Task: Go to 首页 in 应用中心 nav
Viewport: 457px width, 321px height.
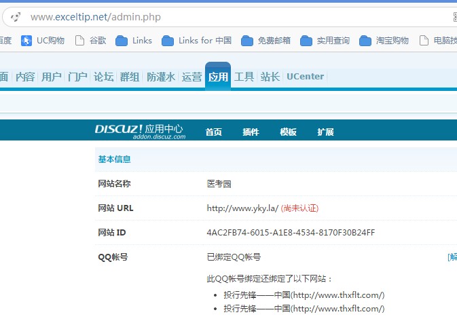Action: tap(214, 132)
